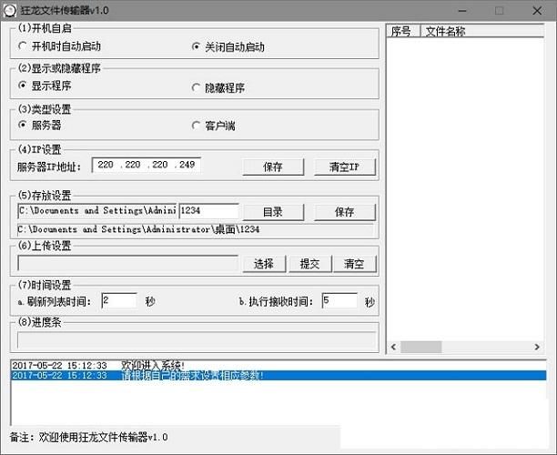Choose 显示程序 radio option

pyautogui.click(x=24, y=86)
